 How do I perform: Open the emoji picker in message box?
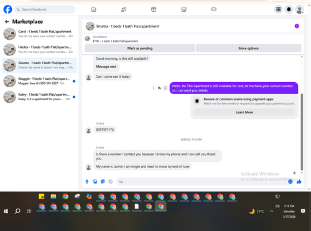pos(290,182)
